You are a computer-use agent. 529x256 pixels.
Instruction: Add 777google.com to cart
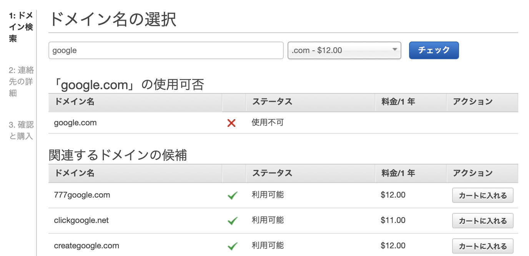click(x=483, y=195)
